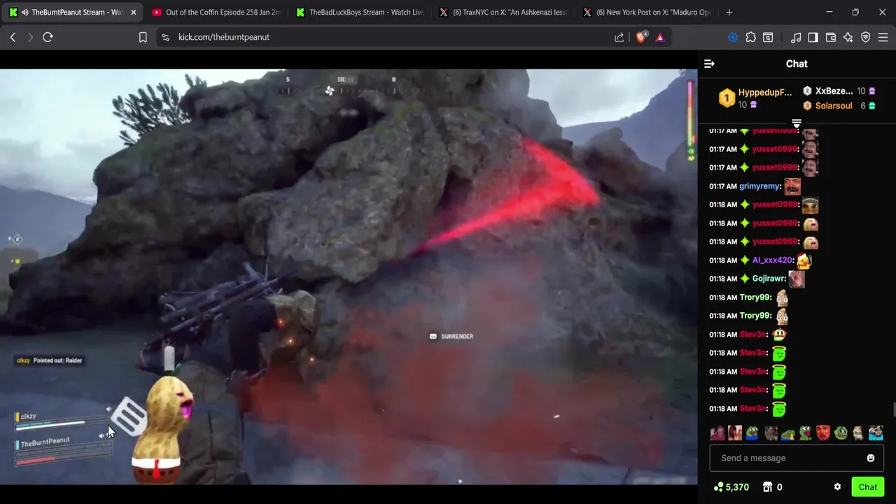
Task: Go back to the previous page
Action: click(x=13, y=37)
